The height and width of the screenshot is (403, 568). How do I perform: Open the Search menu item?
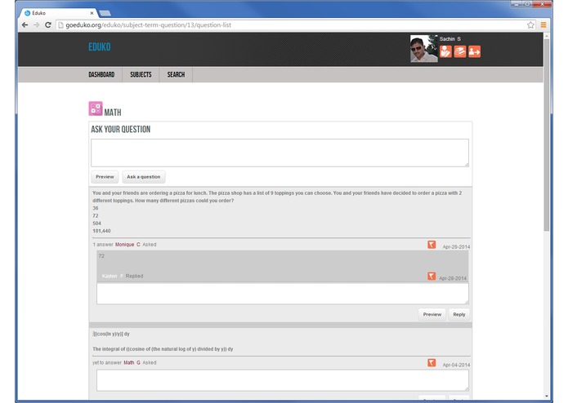tap(176, 74)
